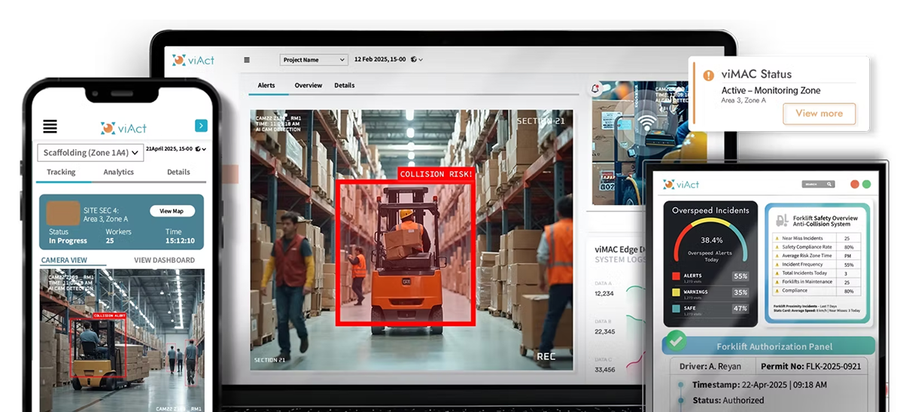Click the teal SAFE color swatch
The height and width of the screenshot is (412, 903).
[676, 308]
